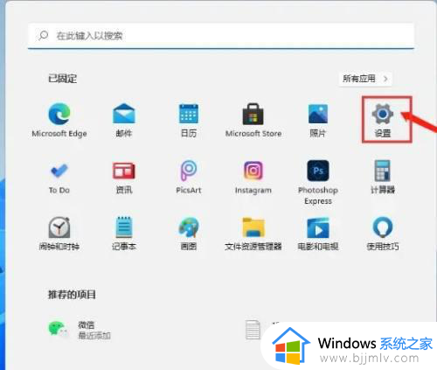Screen dimensions: 437x370
Task: Launch the 照片 photos app
Action: 318,120
